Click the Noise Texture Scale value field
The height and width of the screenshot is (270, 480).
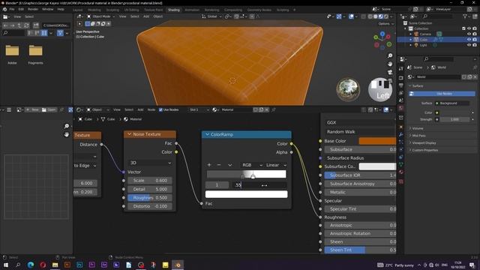(150, 181)
